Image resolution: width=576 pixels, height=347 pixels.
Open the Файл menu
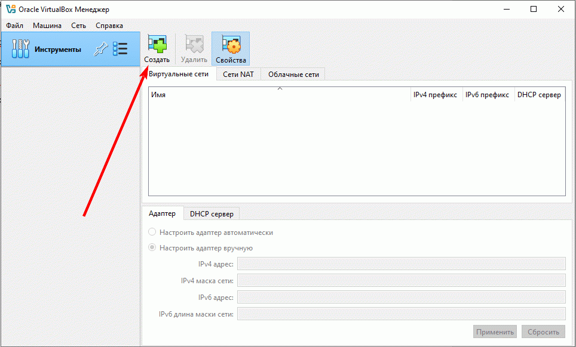coord(15,26)
